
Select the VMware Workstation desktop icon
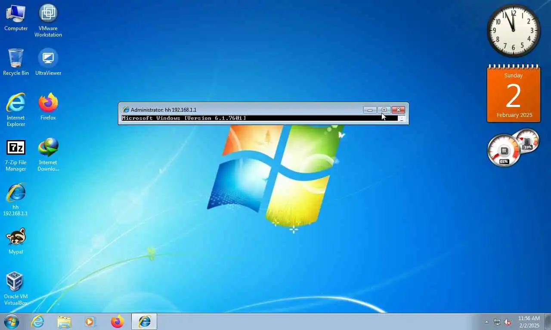48,21
